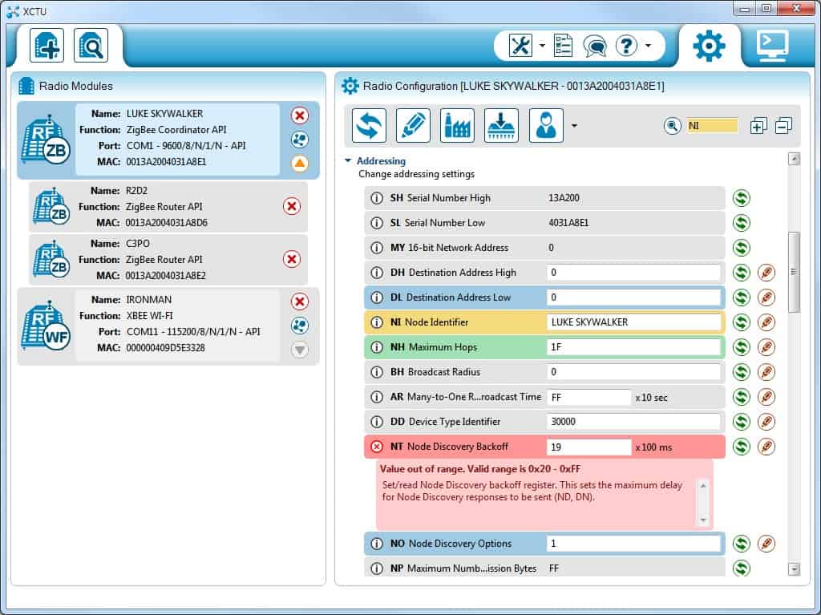Open profiles dropdown arrow
821x615 pixels.
(574, 126)
